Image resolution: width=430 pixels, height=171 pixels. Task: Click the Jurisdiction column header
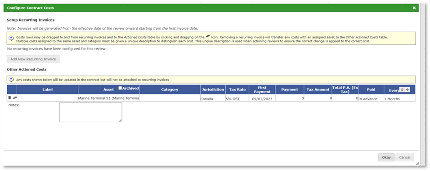click(x=213, y=90)
